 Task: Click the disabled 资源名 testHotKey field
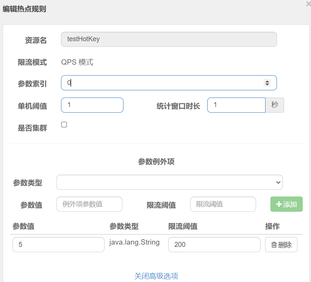click(x=169, y=39)
